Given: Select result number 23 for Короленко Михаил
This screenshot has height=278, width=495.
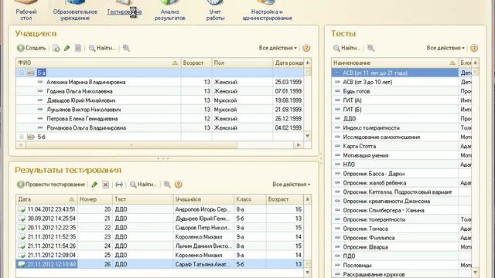Looking at the screenshot, I should coord(160,237).
